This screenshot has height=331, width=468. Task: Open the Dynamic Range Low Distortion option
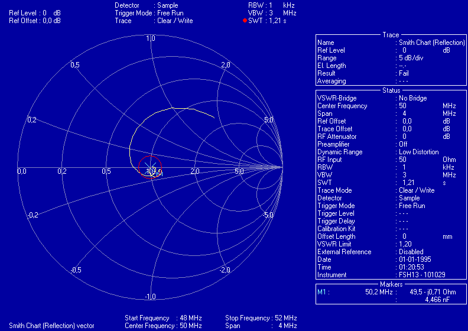tap(418, 152)
